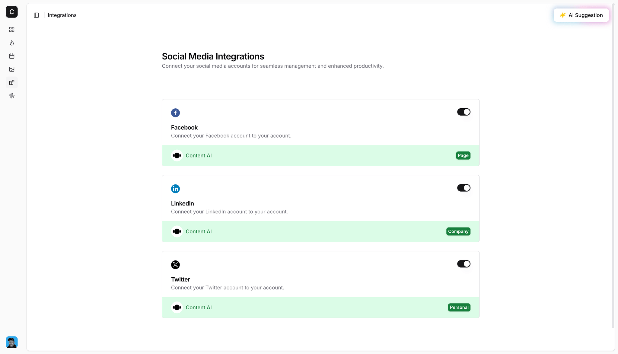Select the Company badge on LinkedIn row
Image resolution: width=618 pixels, height=354 pixels.
point(458,231)
